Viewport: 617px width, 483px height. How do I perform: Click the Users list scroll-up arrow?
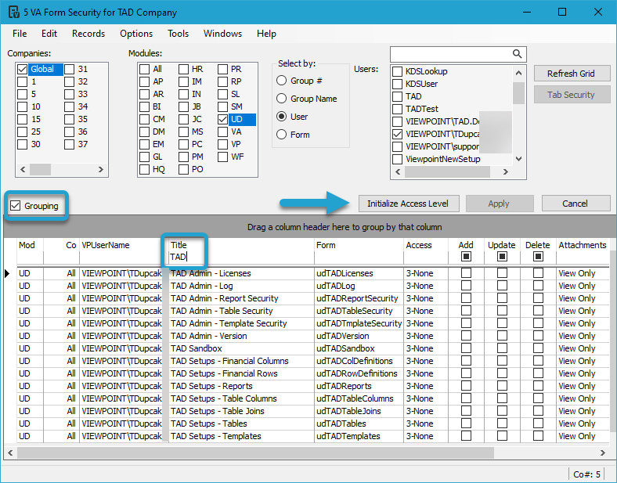point(519,73)
